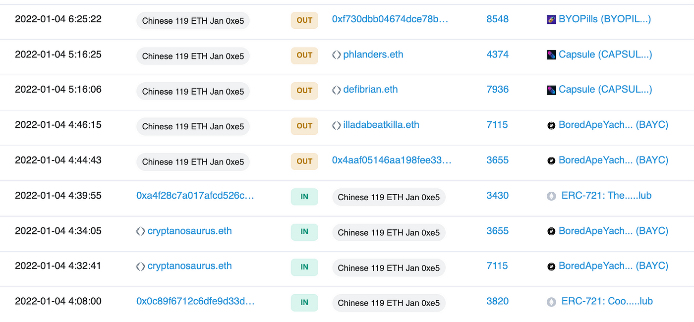Click Chinese 119 ETH tag in 4:39:55 row
The width and height of the screenshot is (694, 322).
(x=389, y=197)
